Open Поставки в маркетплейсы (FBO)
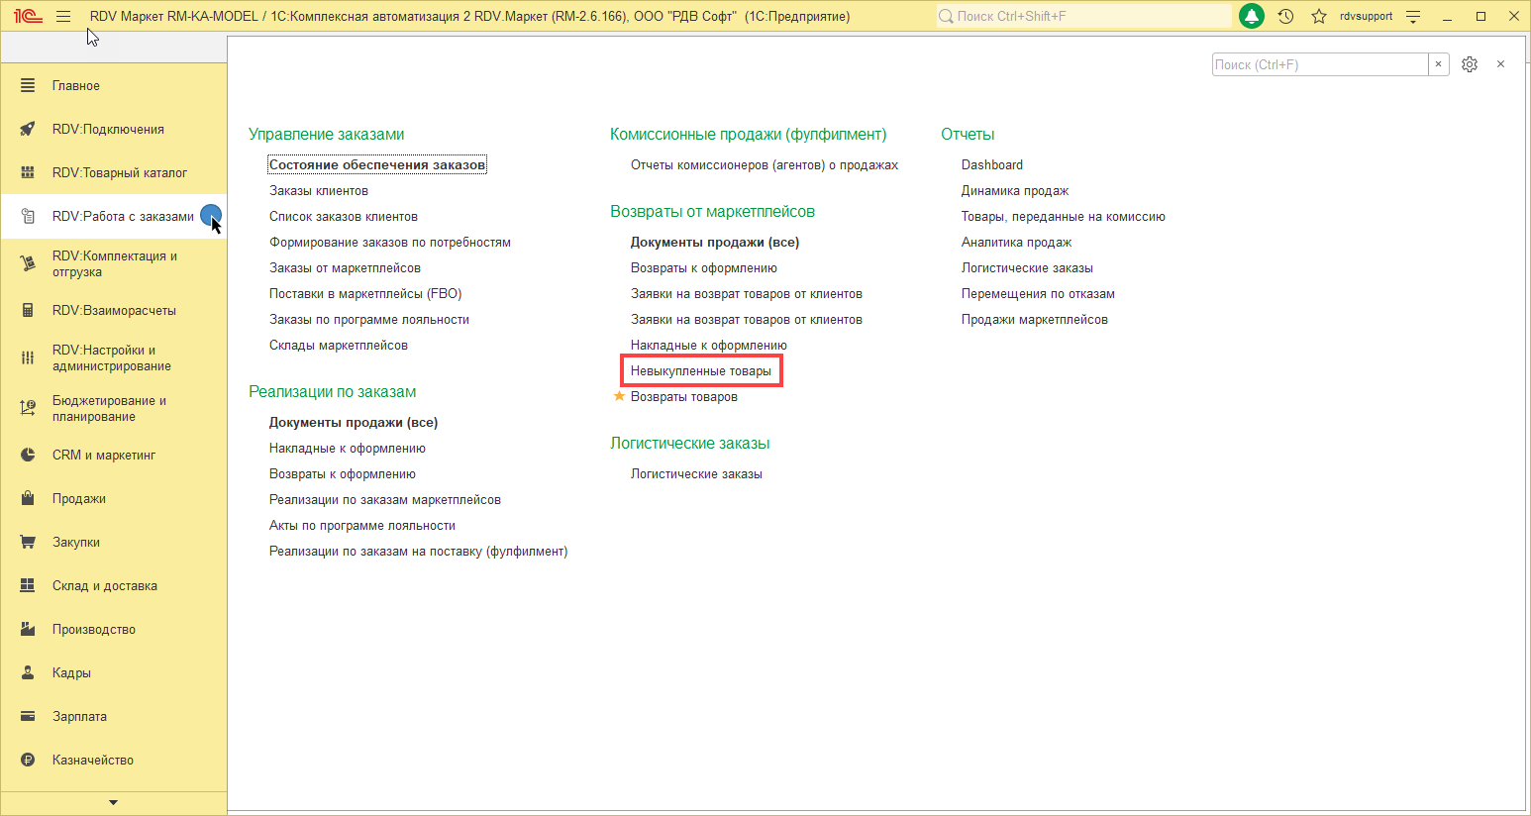This screenshot has width=1531, height=816. point(365,294)
